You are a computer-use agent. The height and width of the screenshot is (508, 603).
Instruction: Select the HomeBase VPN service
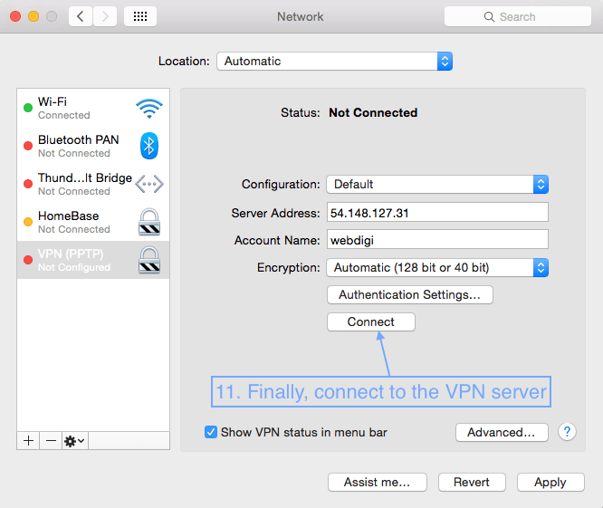click(x=93, y=222)
